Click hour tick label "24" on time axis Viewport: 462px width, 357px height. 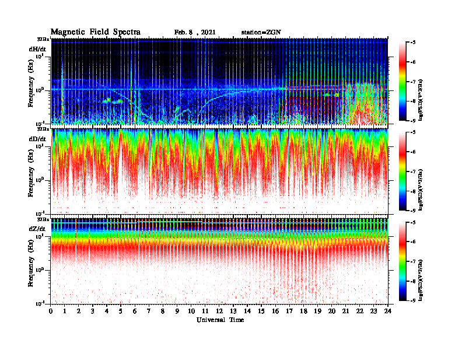click(x=388, y=311)
